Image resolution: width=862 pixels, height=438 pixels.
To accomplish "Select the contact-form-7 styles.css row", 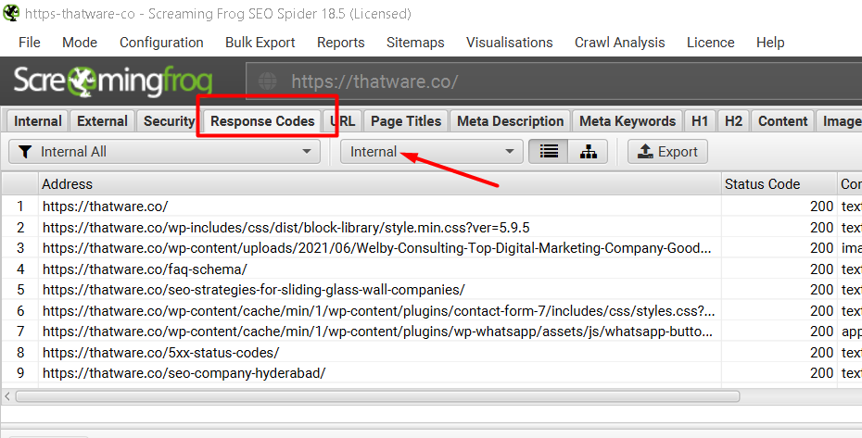I will click(379, 311).
